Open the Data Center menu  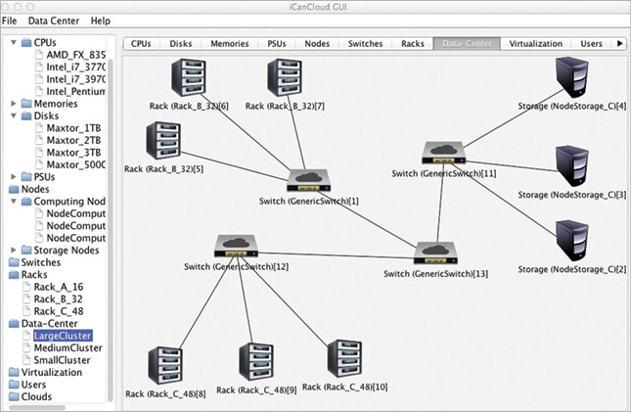pos(54,21)
